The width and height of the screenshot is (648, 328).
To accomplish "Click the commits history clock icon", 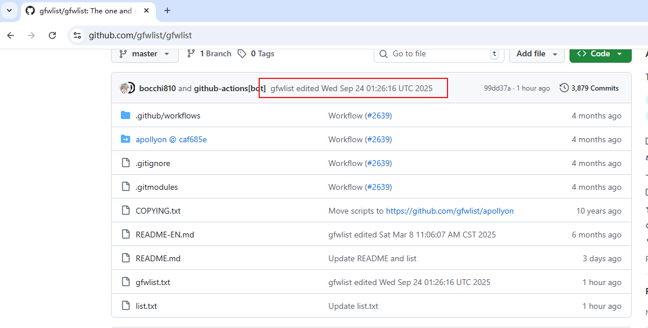I will coord(564,88).
